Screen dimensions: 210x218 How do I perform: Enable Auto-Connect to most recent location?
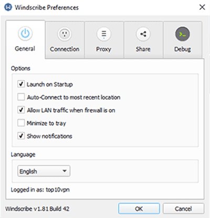pyautogui.click(x=21, y=97)
